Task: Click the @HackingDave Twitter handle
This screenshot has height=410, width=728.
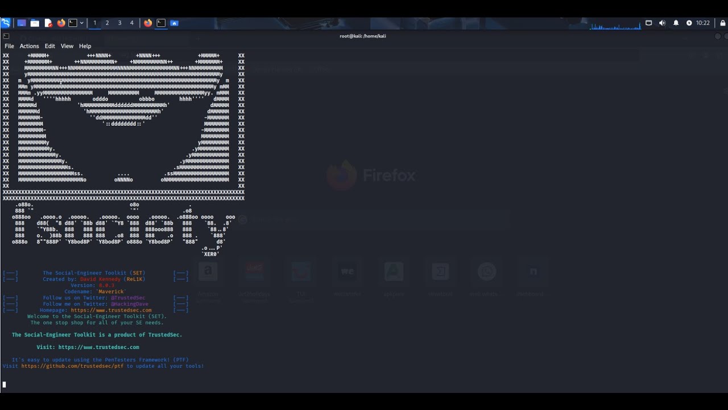Action: click(130, 304)
